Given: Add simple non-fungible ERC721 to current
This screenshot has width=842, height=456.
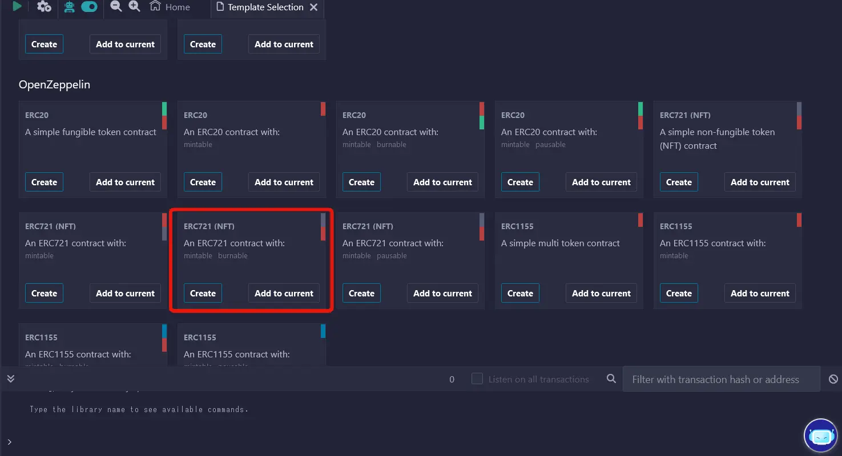Looking at the screenshot, I should [x=760, y=182].
